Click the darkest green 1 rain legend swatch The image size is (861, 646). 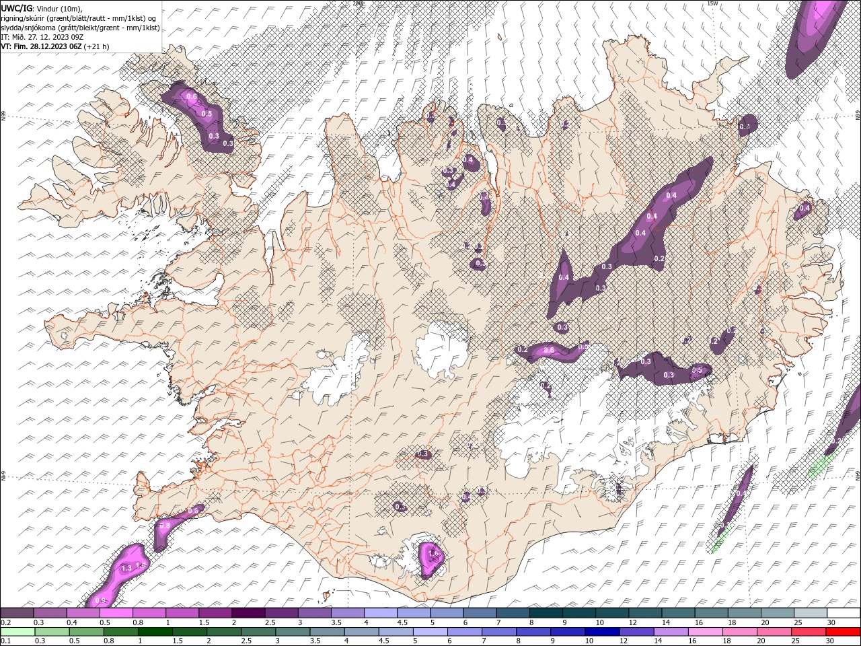[x=155, y=632]
